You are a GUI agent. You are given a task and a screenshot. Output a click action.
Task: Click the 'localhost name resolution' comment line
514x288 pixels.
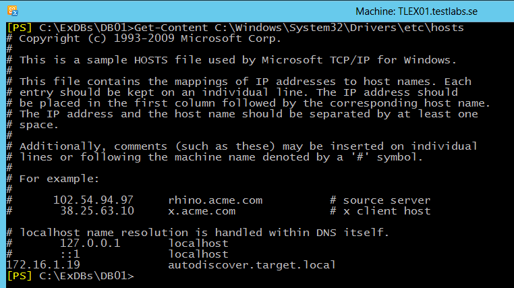(x=198, y=232)
